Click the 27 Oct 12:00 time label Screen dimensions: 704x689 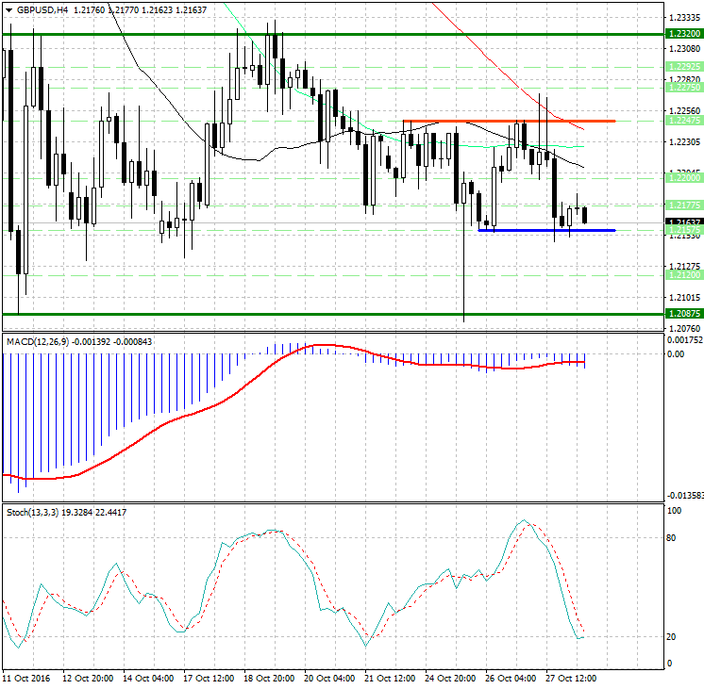pyautogui.click(x=571, y=678)
